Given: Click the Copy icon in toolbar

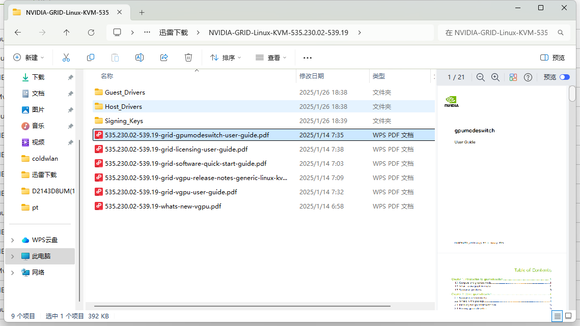Looking at the screenshot, I should (x=91, y=58).
